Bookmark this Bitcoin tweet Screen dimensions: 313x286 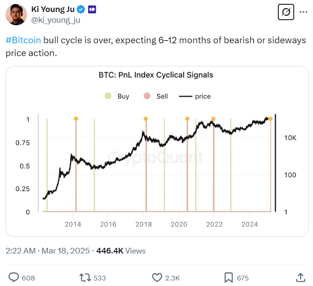coord(228,277)
